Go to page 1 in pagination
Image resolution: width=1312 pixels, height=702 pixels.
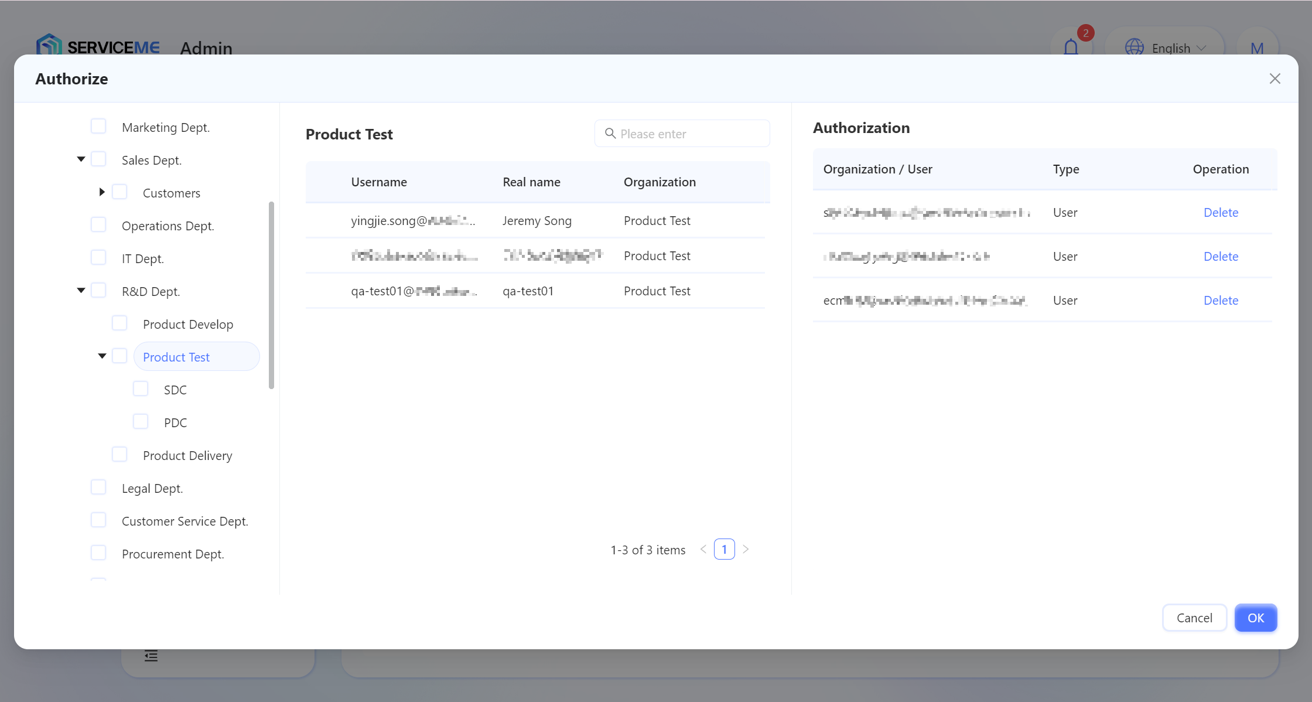point(724,549)
